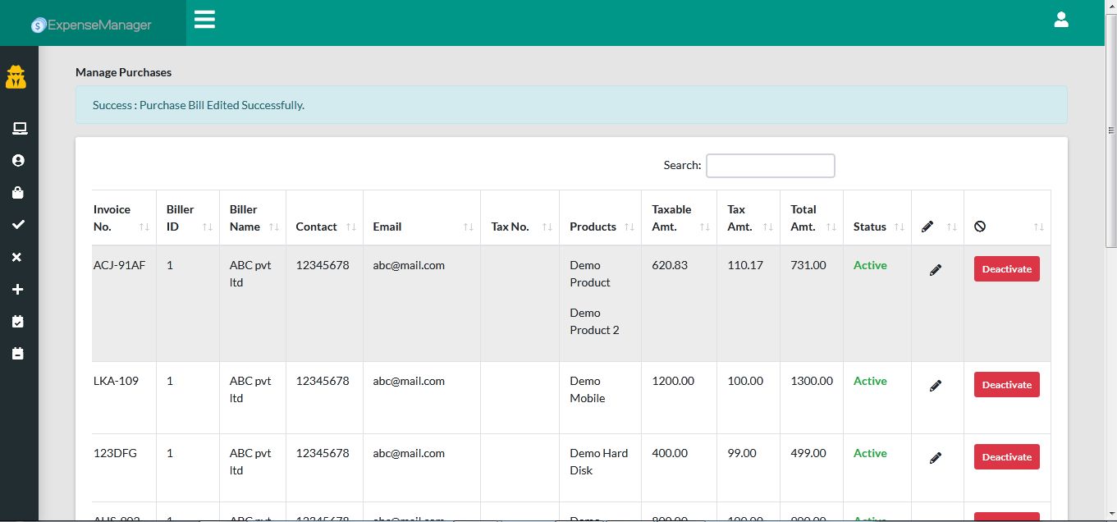
Task: Open the user profile icon top right
Action: coord(1061,19)
